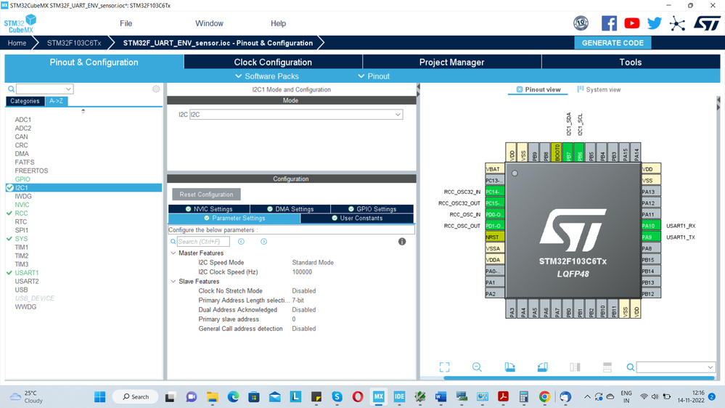Open the File menu
The height and width of the screenshot is (408, 725).
coord(126,23)
